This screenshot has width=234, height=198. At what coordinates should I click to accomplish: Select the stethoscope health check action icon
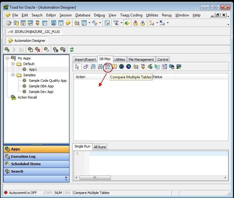click(86, 67)
